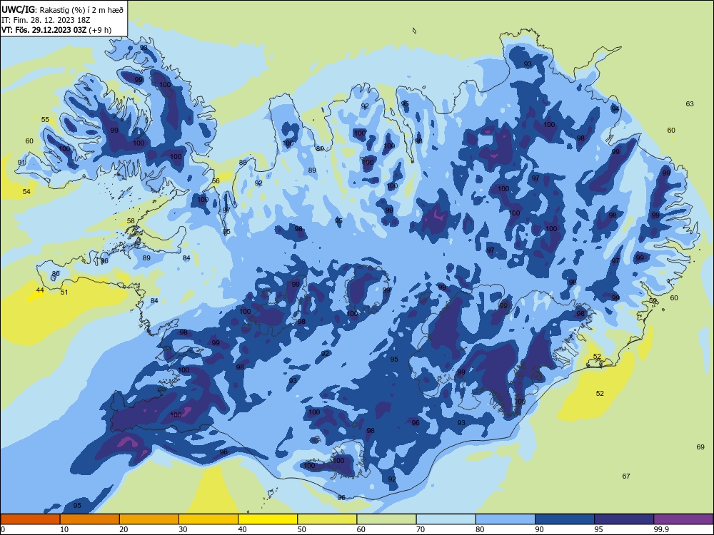This screenshot has width=714, height=535.
Task: Click the bright yellow 40–50 legend segment
Action: point(268,519)
